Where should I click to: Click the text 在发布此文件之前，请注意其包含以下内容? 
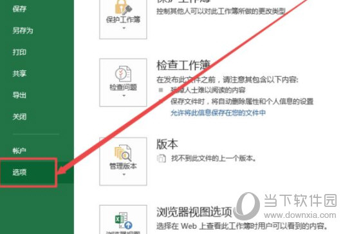point(227,79)
